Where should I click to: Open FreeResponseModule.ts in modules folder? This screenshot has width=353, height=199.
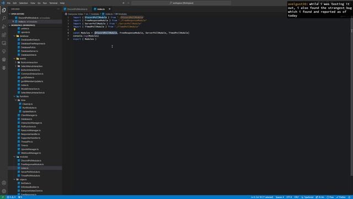32,164
